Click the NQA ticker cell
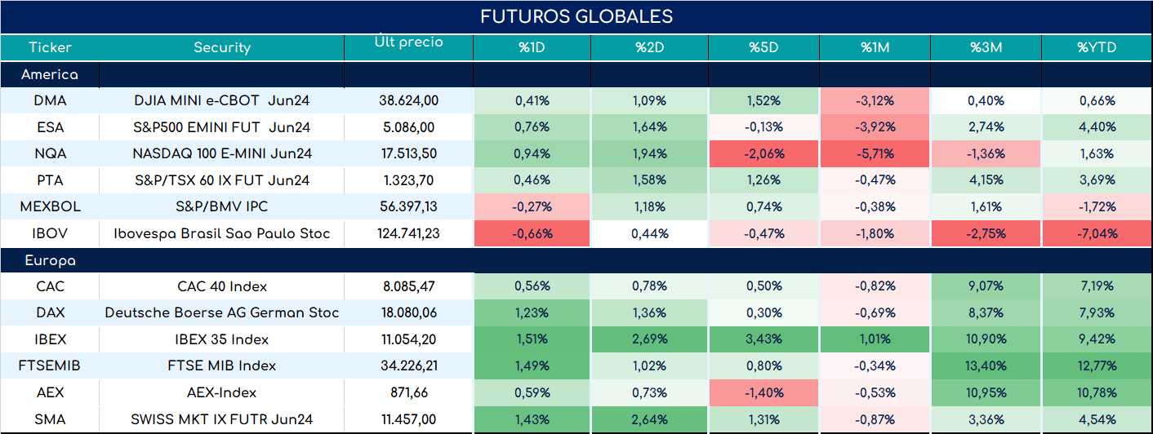Viewport: 1153px width, 434px height. pos(50,153)
